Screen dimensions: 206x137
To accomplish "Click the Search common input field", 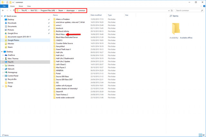I will click(188, 11).
